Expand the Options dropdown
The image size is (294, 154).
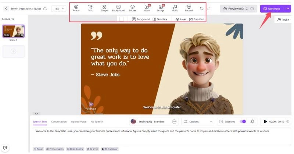[198, 121]
